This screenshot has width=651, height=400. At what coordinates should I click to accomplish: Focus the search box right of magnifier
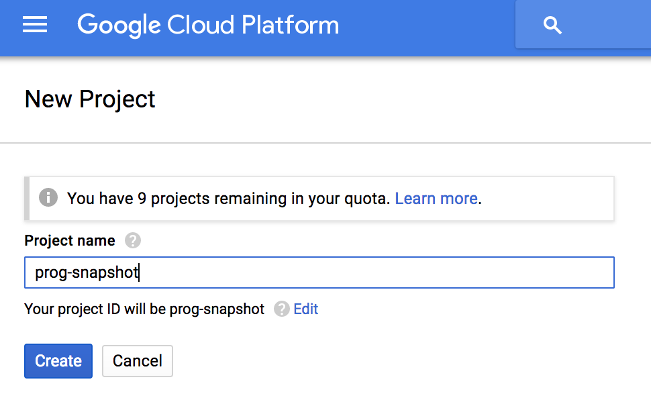tap(606, 25)
